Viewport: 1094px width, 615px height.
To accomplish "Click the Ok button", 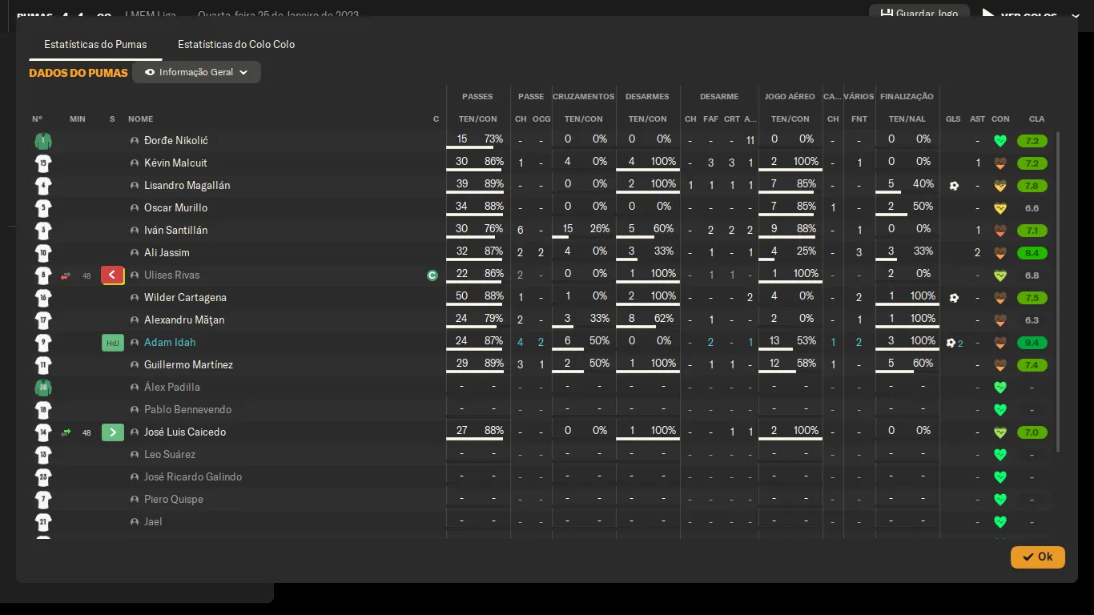I will pos(1038,557).
